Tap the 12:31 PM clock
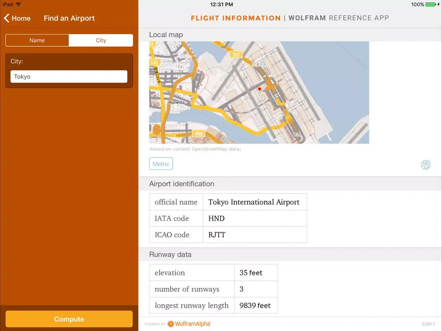 pos(221,5)
